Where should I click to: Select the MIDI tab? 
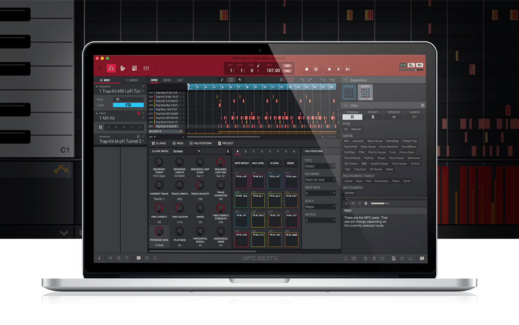[x=106, y=80]
